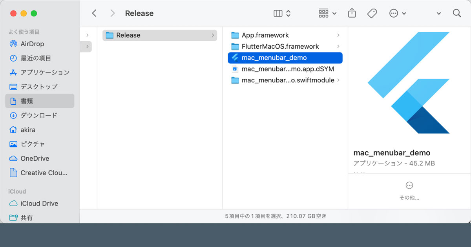Click the swiftmodule folder icon
The height and width of the screenshot is (247, 471).
tap(235, 80)
